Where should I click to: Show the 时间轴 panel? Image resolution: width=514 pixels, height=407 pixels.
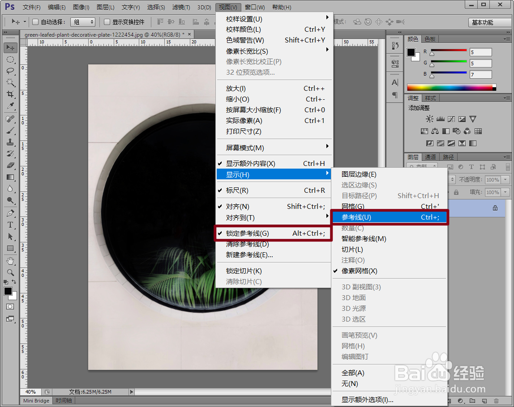click(x=63, y=400)
